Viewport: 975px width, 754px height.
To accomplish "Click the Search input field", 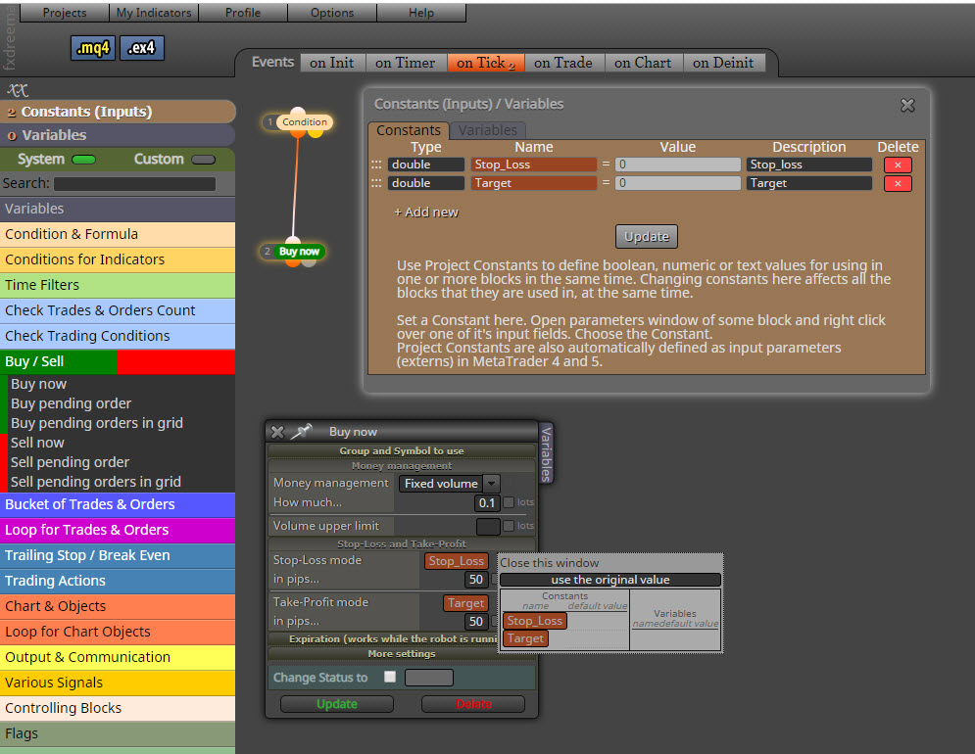I will 134,184.
